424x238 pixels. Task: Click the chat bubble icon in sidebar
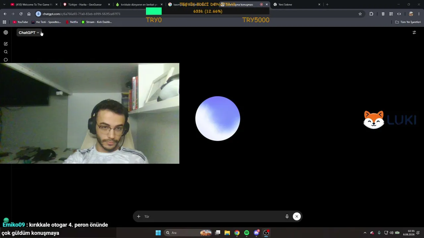tap(6, 60)
